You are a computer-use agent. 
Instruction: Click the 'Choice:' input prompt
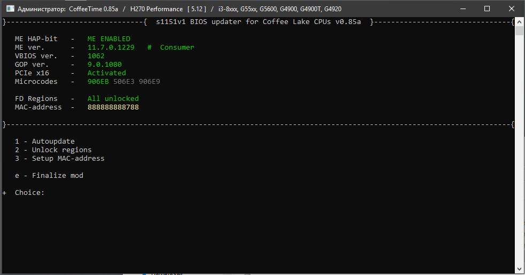tap(29, 193)
